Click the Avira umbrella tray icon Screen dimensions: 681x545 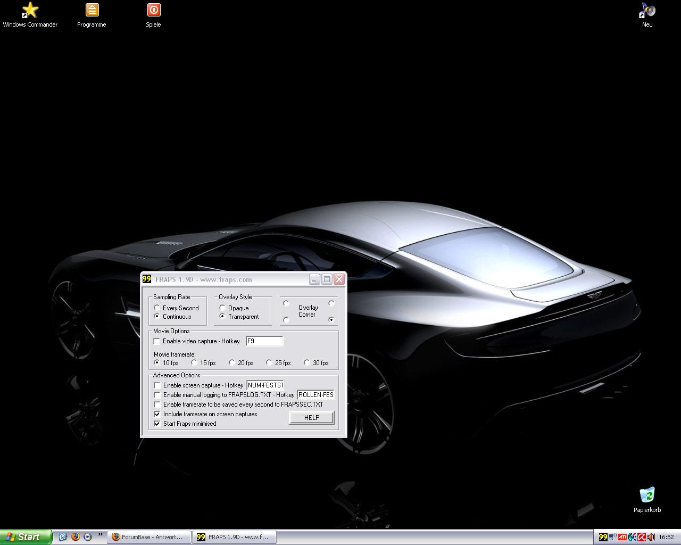click(642, 537)
